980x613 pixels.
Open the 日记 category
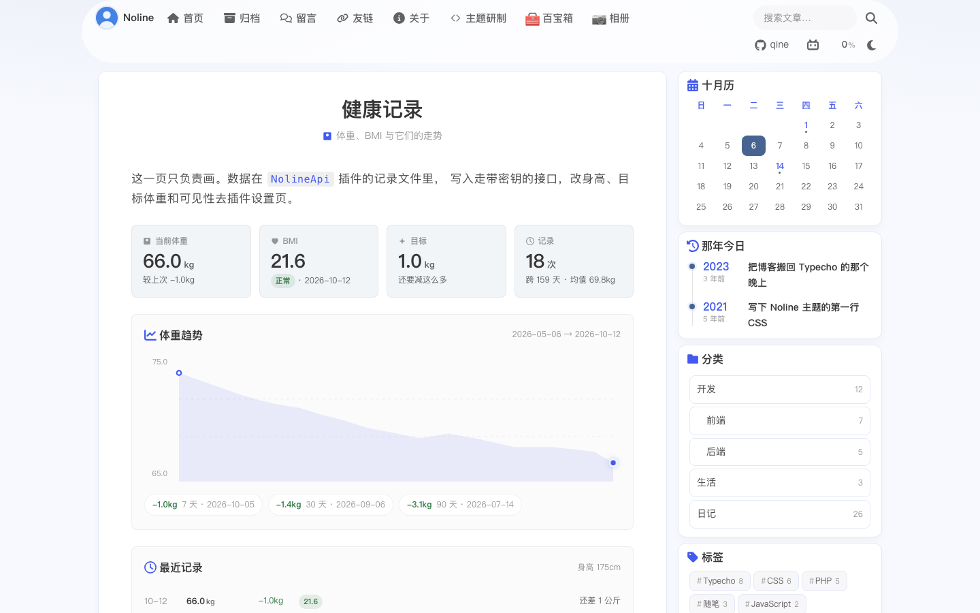point(780,514)
